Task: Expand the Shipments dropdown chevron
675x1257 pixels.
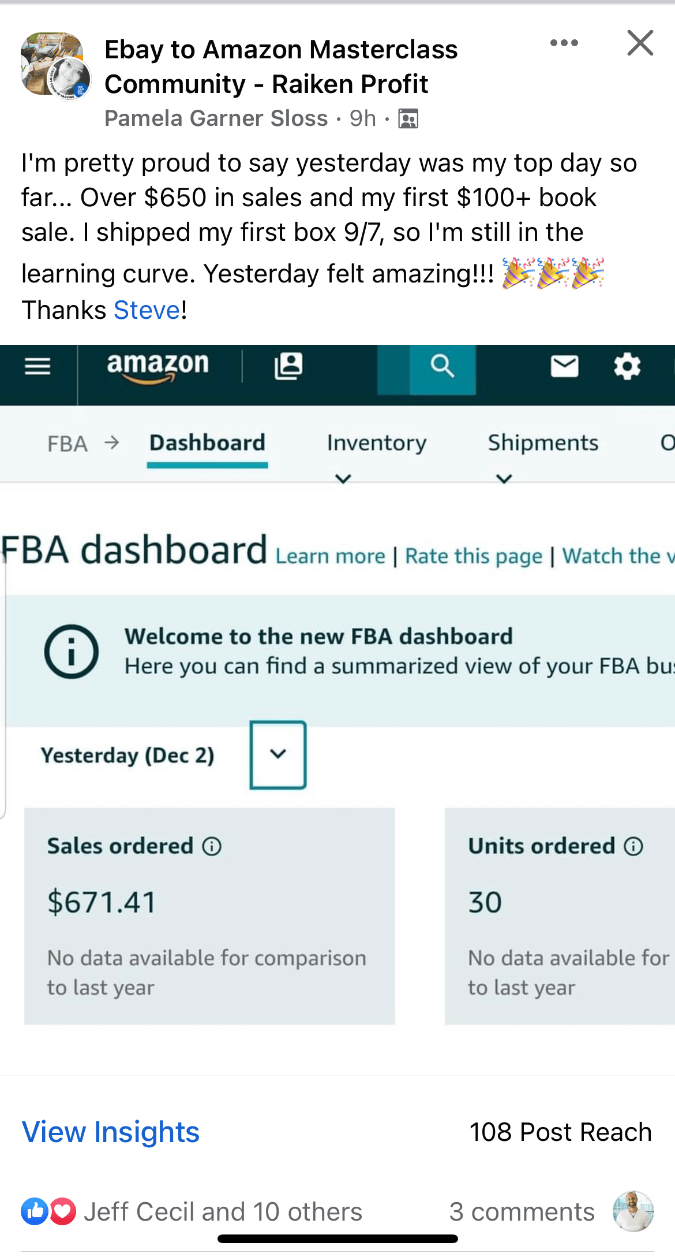Action: click(x=505, y=477)
